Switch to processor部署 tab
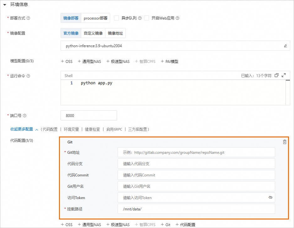Screen dimensions: 294x228 pos(95,18)
